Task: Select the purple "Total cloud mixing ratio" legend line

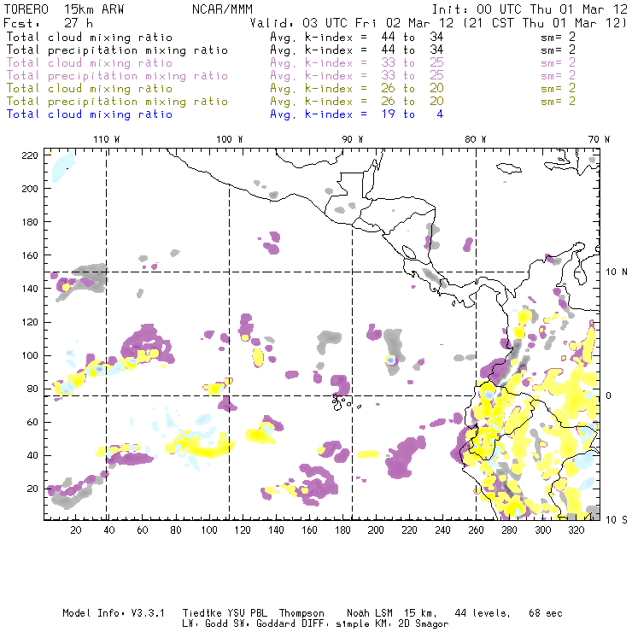Action: pyautogui.click(x=90, y=63)
